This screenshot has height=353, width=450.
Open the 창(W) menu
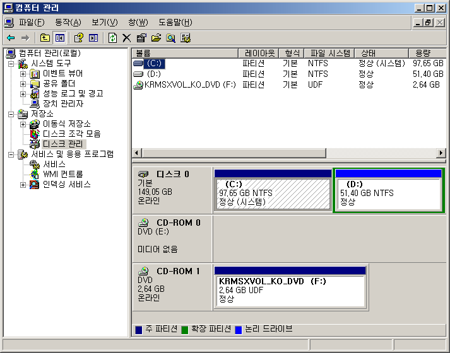pyautogui.click(x=138, y=22)
